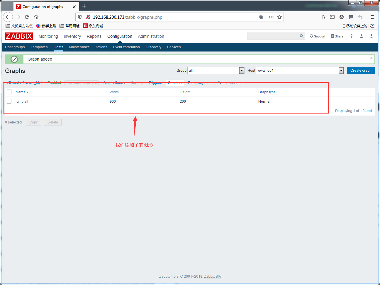Open the Monitoring menu
This screenshot has width=380, height=285.
tap(48, 36)
